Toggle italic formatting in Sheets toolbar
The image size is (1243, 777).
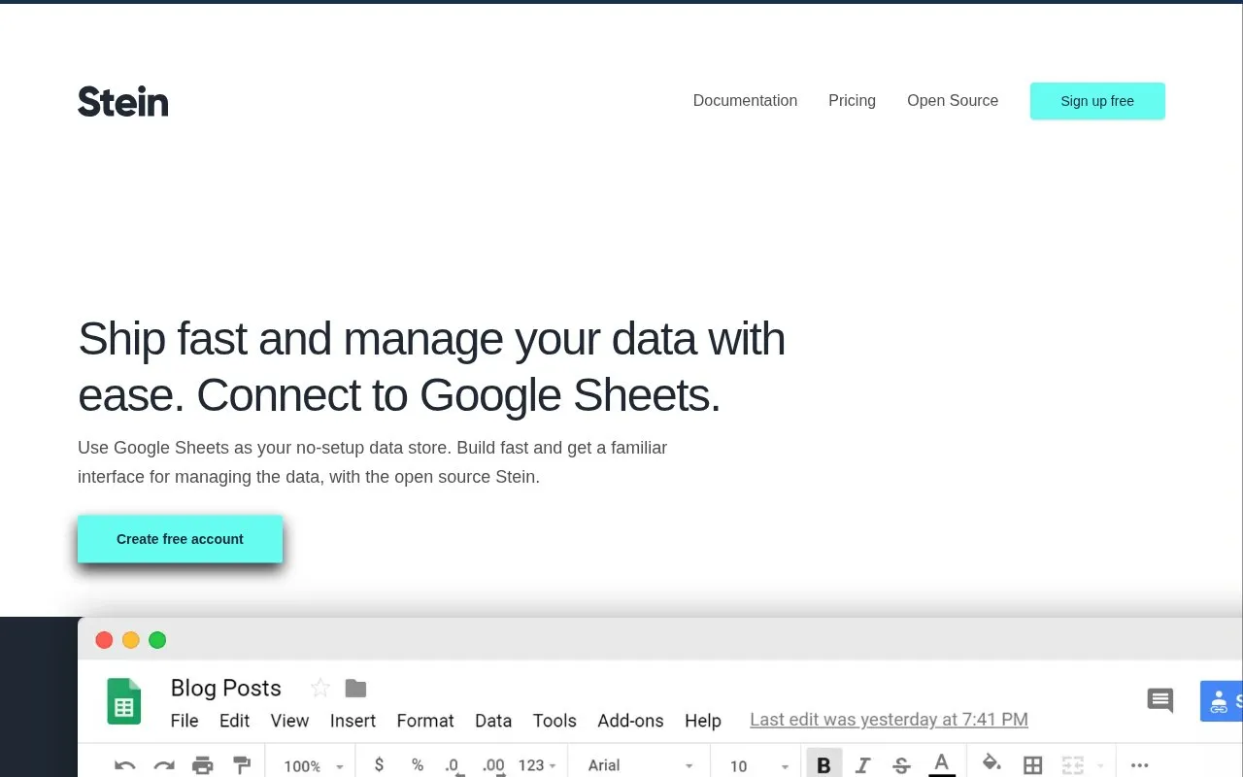coord(862,765)
